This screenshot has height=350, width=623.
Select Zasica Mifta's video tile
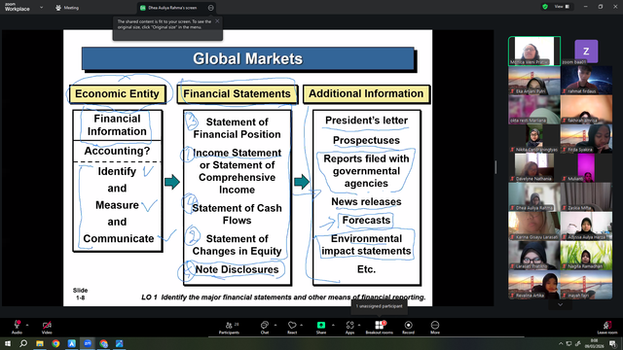click(x=586, y=196)
